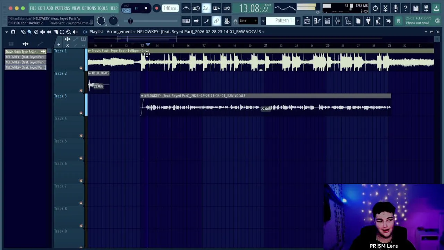This screenshot has width=444, height=250.
Task: Open the global snap Line dropdown
Action: (248, 21)
